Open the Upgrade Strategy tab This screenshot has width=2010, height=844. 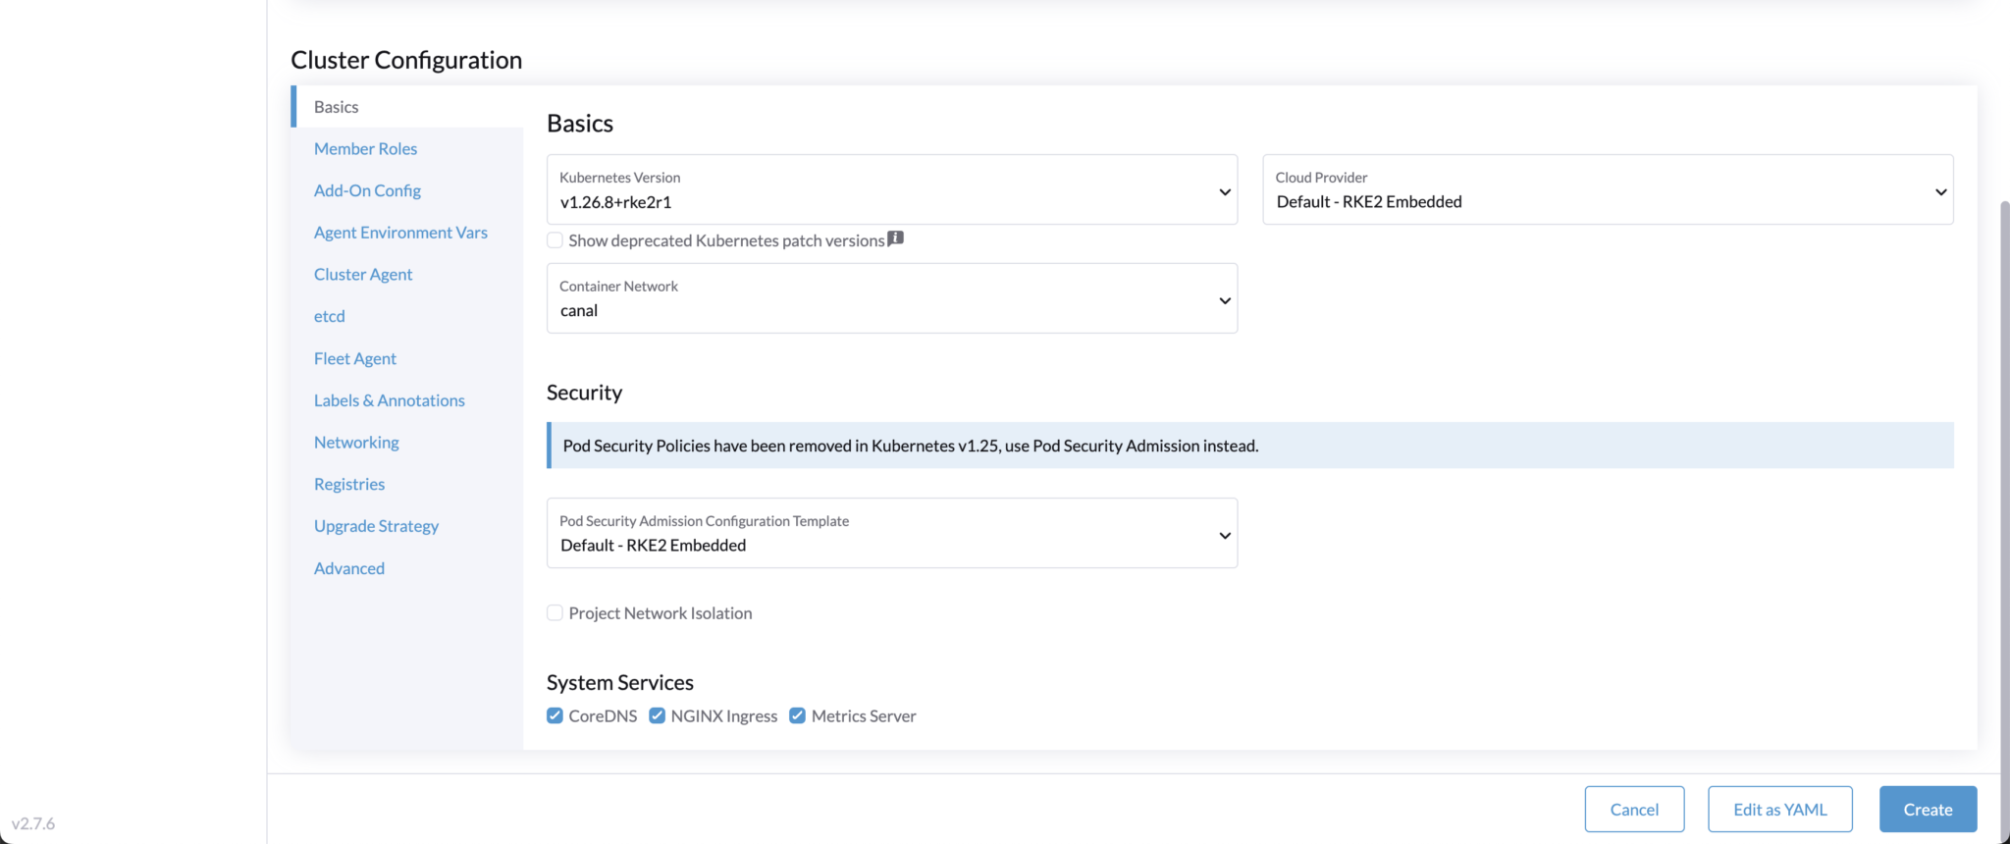point(376,526)
